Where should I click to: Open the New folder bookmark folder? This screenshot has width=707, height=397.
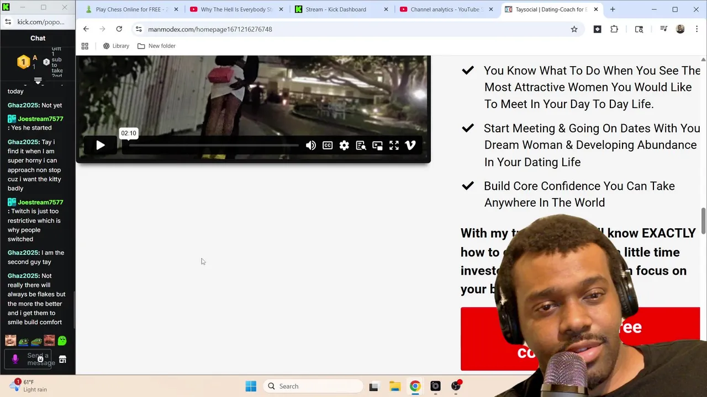(x=156, y=46)
